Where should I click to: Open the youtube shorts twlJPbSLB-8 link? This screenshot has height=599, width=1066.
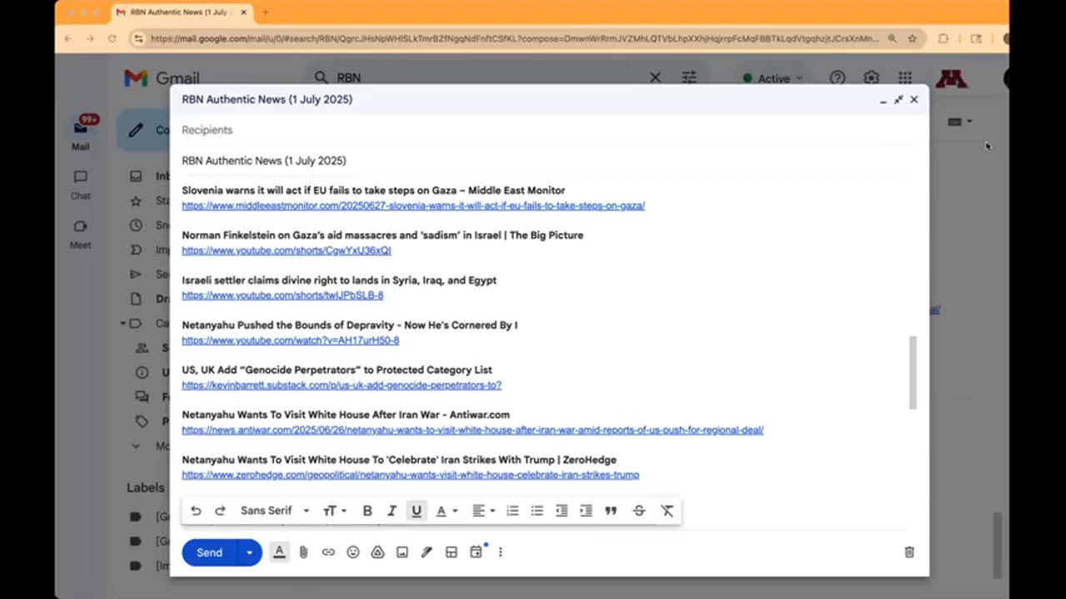(x=282, y=295)
